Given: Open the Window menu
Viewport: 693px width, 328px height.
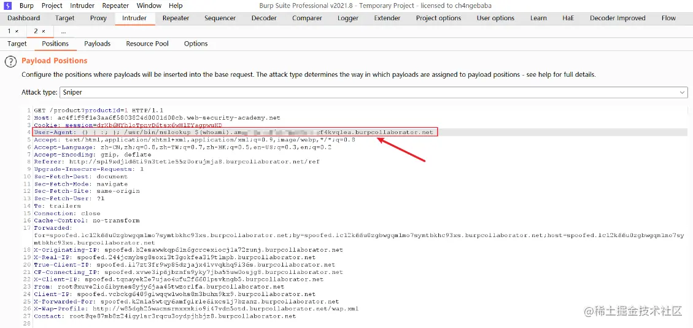Looking at the screenshot, I should point(149,6).
